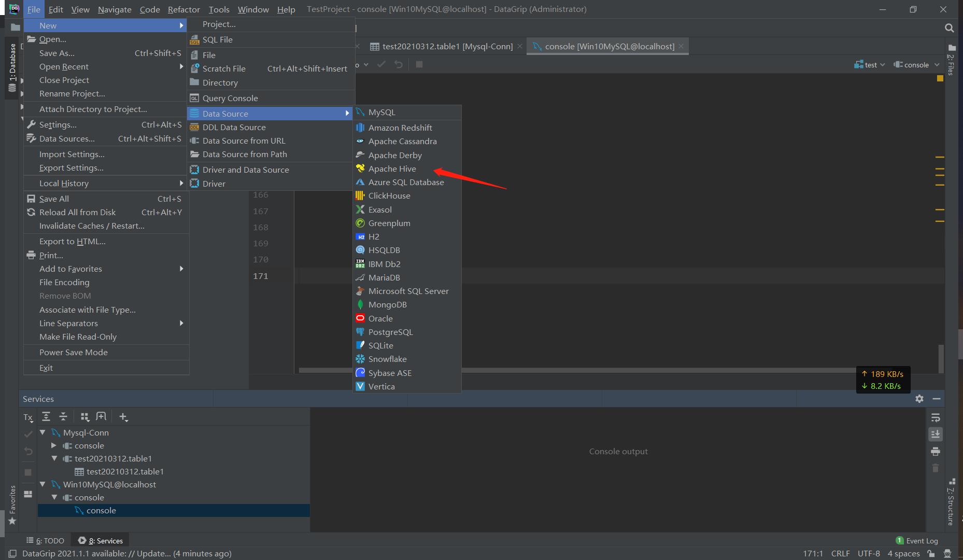This screenshot has width=963, height=560.
Task: Select test20210312.table1 table leaf in Services
Action: pos(125,471)
